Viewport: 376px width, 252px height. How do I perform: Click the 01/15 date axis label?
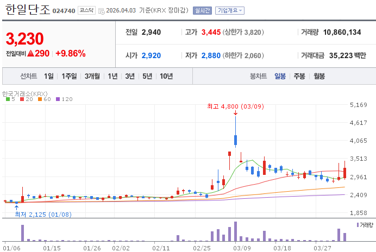pyautogui.click(x=52, y=248)
